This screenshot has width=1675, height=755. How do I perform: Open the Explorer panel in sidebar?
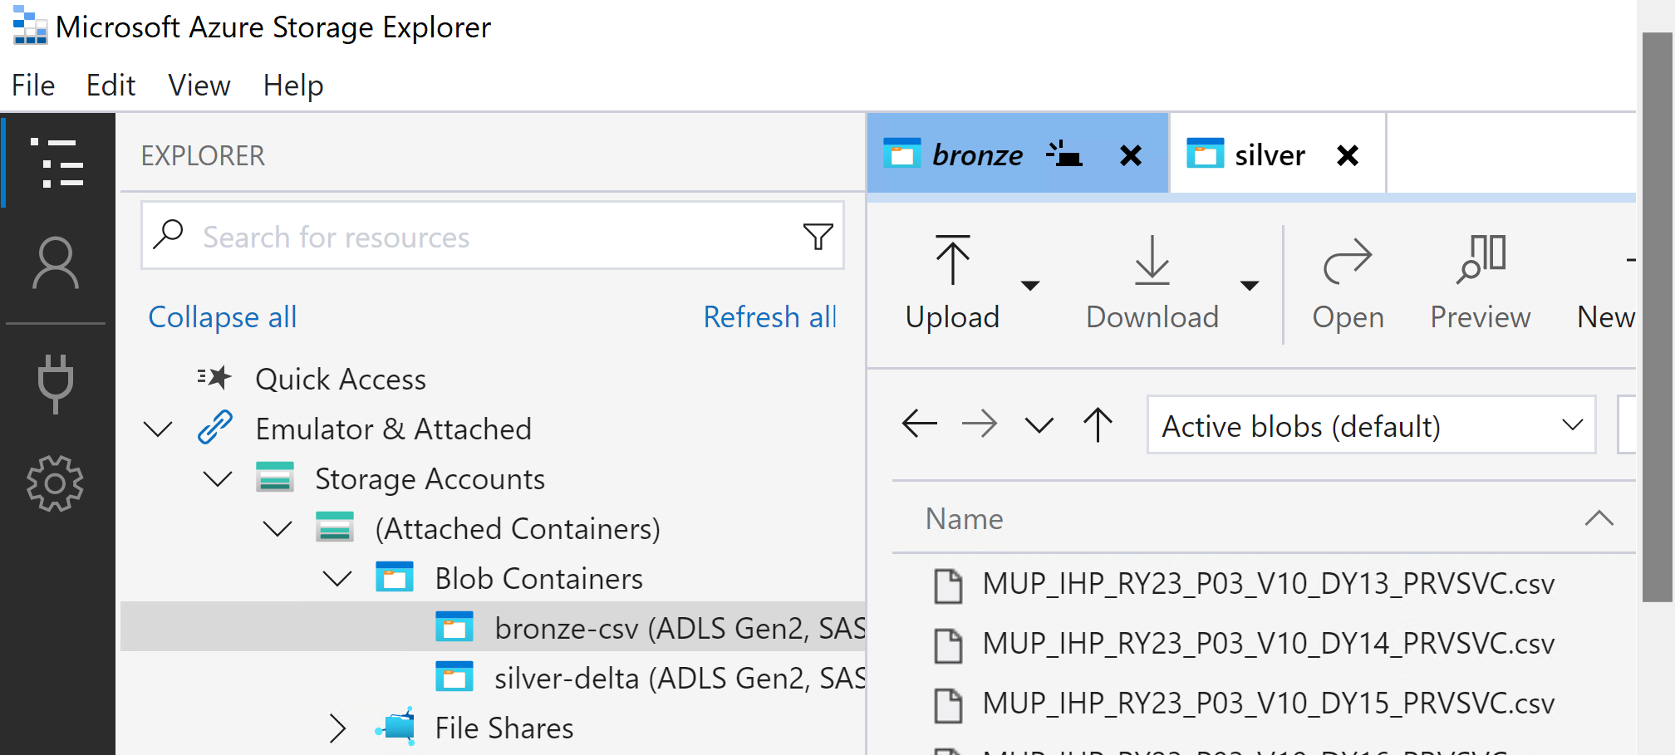click(57, 162)
